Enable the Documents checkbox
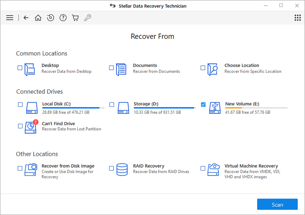The width and height of the screenshot is (305, 215). tap(111, 68)
